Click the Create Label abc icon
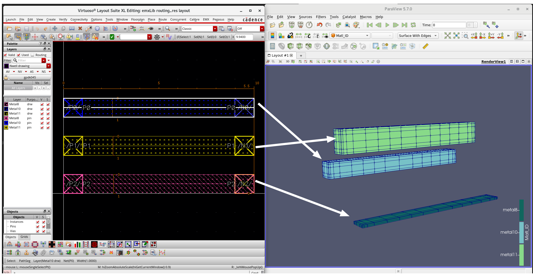This screenshot has width=533, height=275. tap(142, 28)
